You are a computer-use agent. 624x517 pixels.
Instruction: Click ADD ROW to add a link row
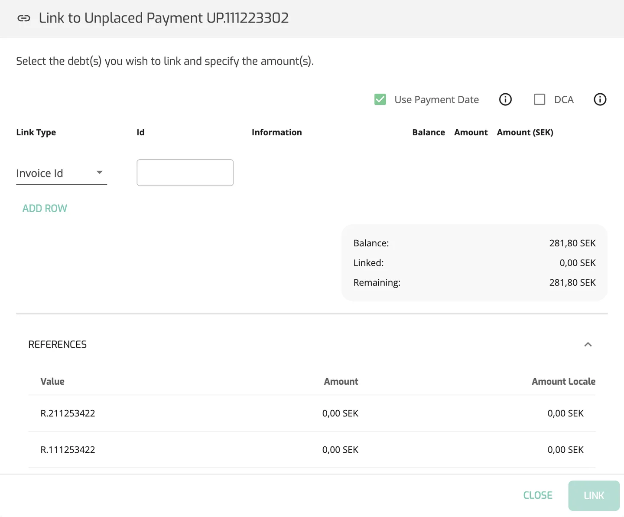(x=45, y=208)
